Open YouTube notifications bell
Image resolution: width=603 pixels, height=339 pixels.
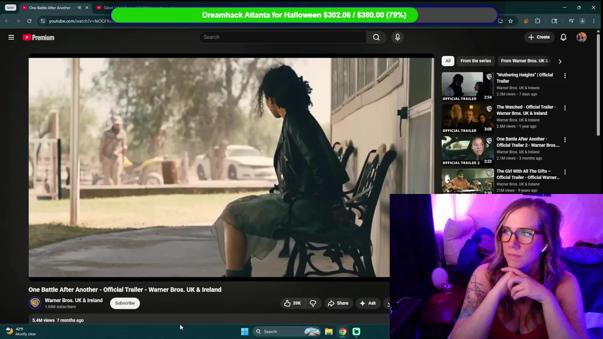point(563,37)
